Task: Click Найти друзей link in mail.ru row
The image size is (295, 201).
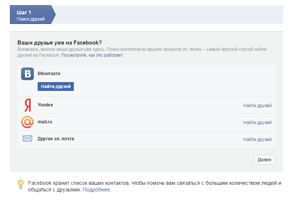Action: tap(257, 123)
